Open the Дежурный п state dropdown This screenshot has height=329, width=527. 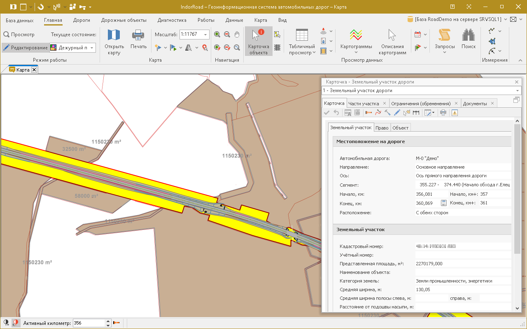(x=92, y=48)
